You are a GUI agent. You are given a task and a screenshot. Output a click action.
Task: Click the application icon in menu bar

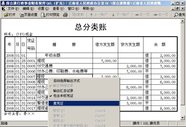pyautogui.click(x=3, y=9)
